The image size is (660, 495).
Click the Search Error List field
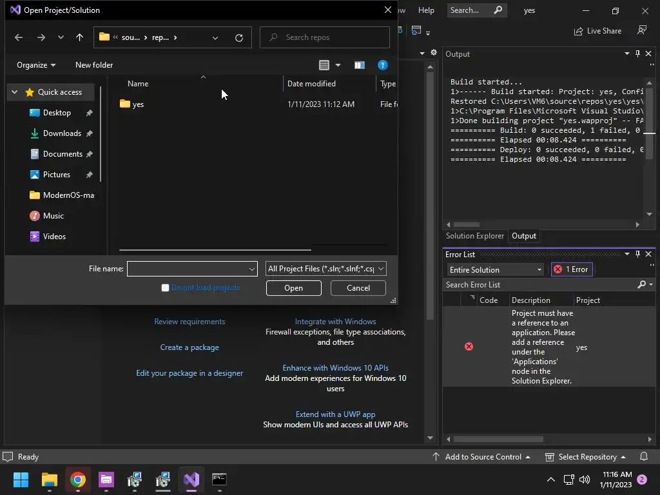pos(541,285)
